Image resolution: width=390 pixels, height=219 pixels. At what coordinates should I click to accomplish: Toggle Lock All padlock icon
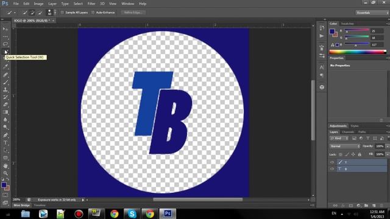click(360, 155)
